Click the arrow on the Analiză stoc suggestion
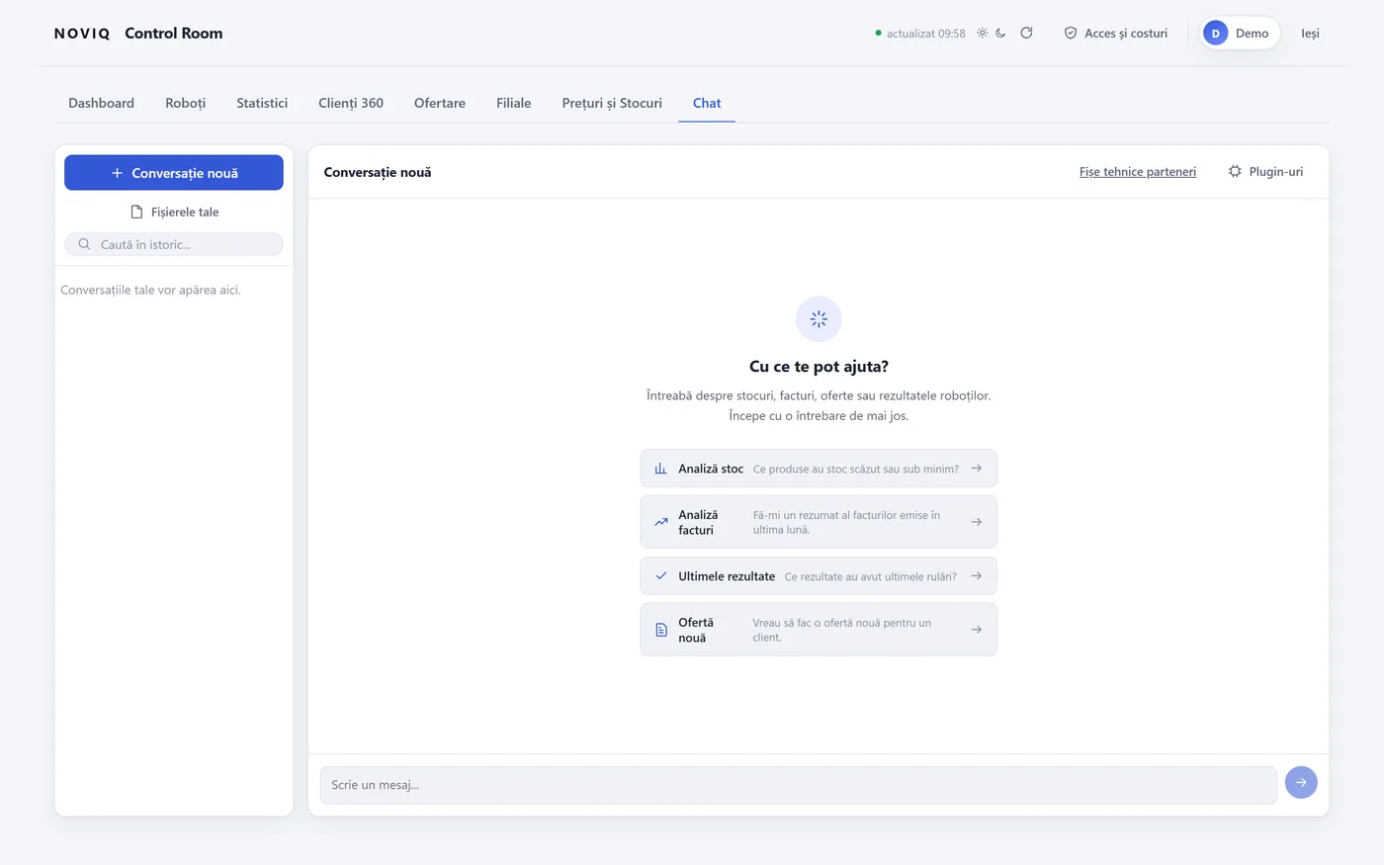 pyautogui.click(x=977, y=469)
